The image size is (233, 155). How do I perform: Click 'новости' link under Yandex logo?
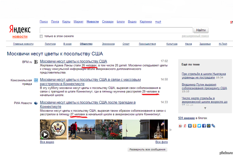(20, 37)
